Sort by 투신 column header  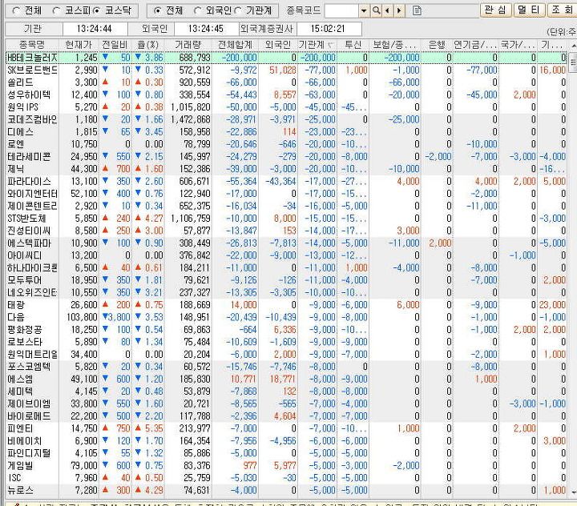(x=353, y=45)
